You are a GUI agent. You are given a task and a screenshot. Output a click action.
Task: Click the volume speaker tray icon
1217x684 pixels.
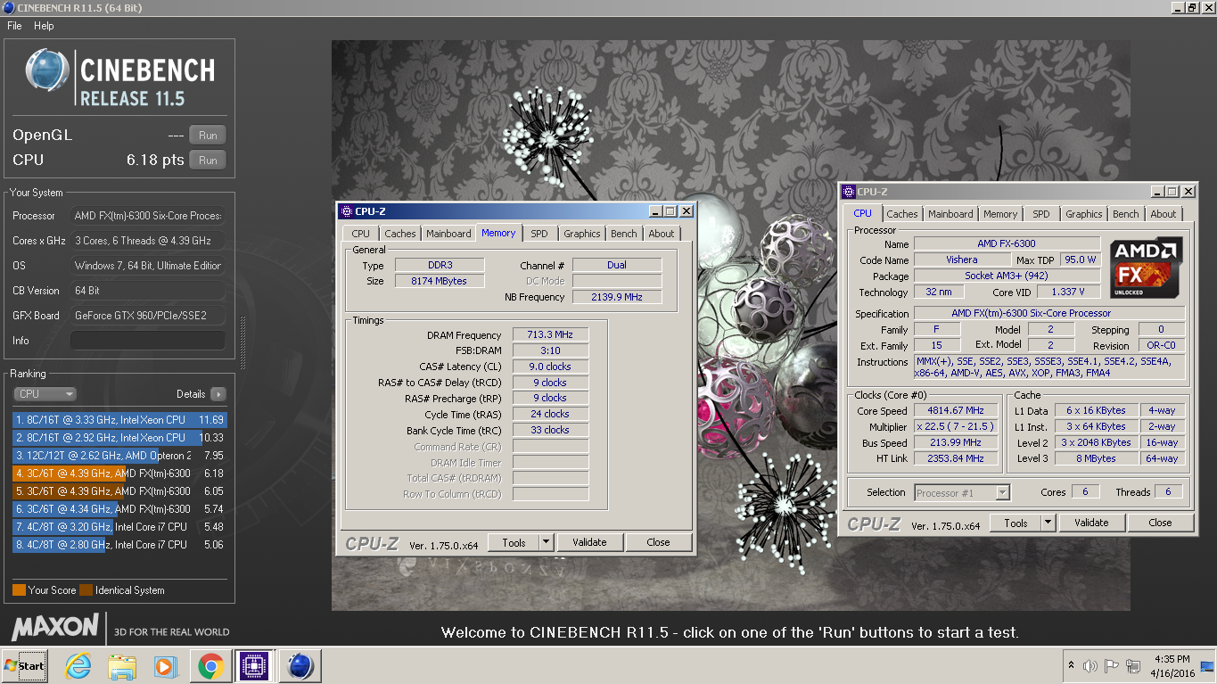1090,666
